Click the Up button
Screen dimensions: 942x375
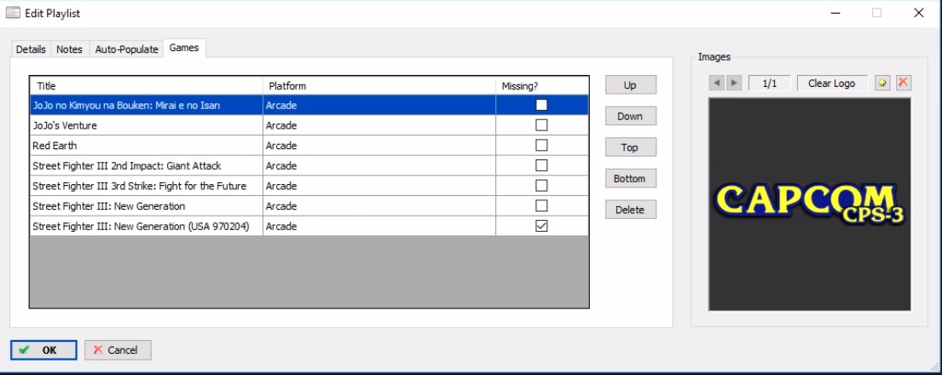pyautogui.click(x=630, y=84)
